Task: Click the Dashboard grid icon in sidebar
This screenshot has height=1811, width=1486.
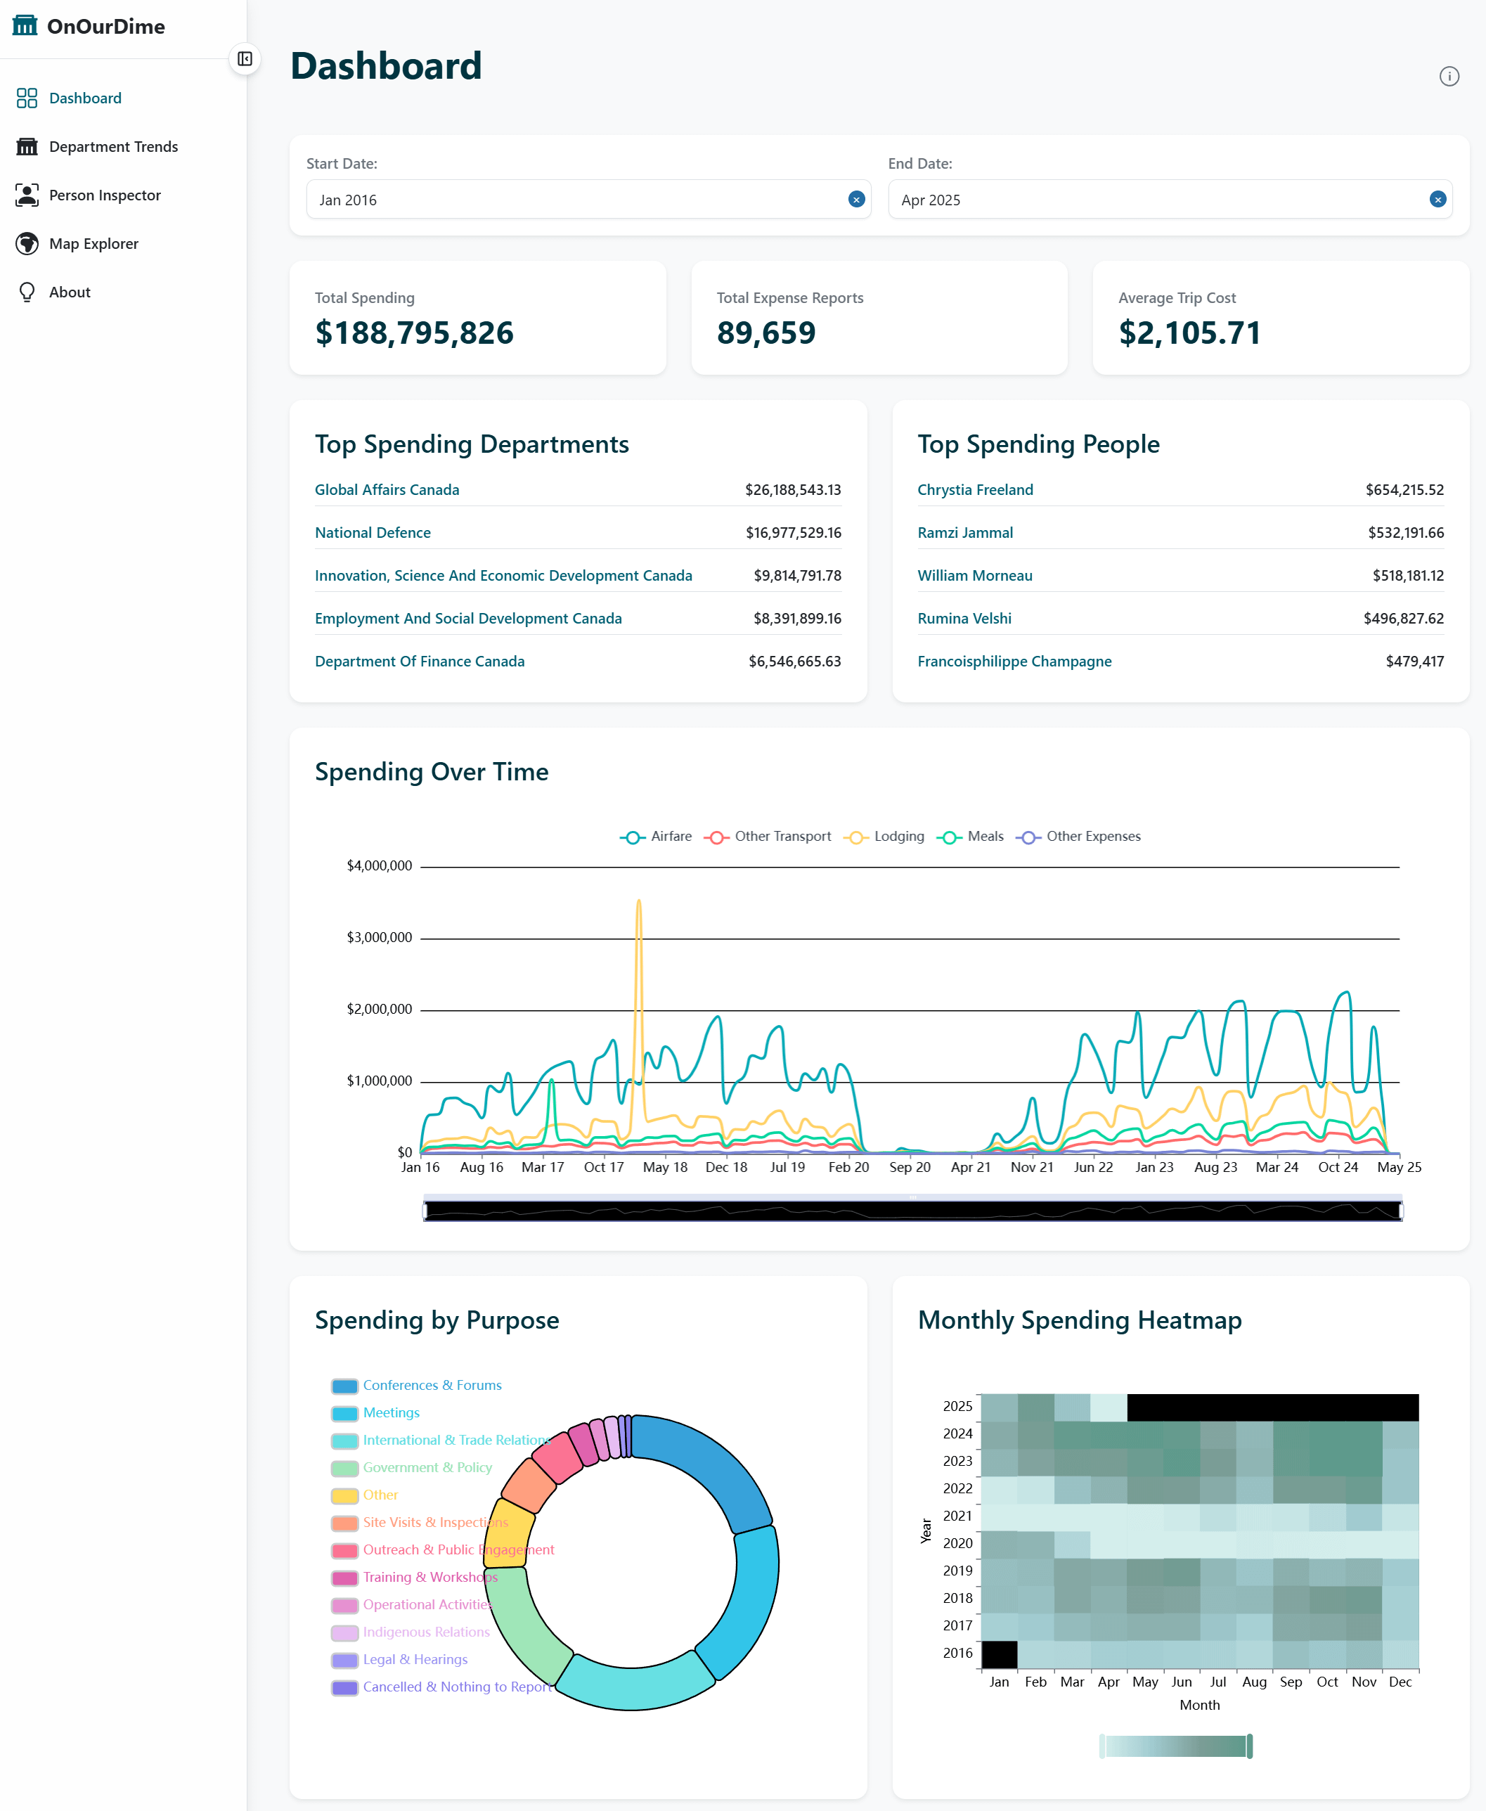Action: [x=27, y=98]
